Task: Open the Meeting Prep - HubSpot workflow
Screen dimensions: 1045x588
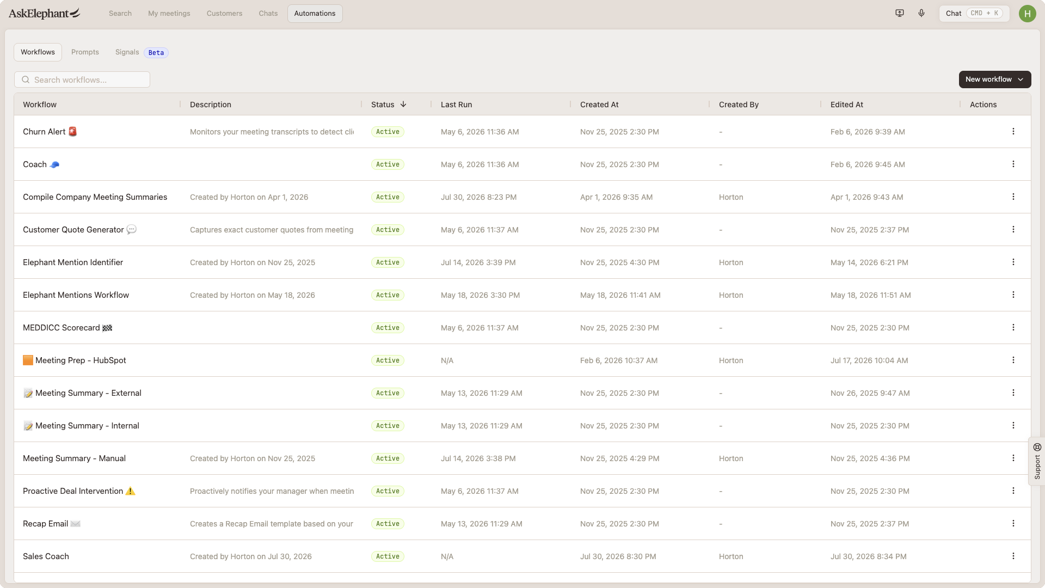Action: (x=75, y=360)
